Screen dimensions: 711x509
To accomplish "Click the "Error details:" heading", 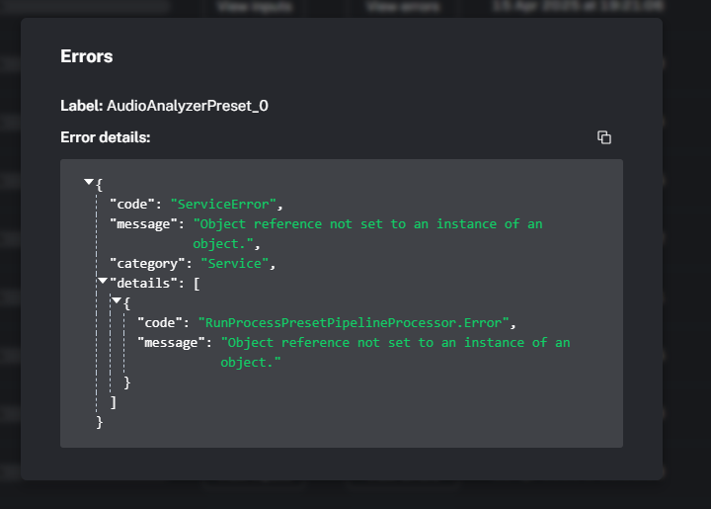I will coord(106,137).
